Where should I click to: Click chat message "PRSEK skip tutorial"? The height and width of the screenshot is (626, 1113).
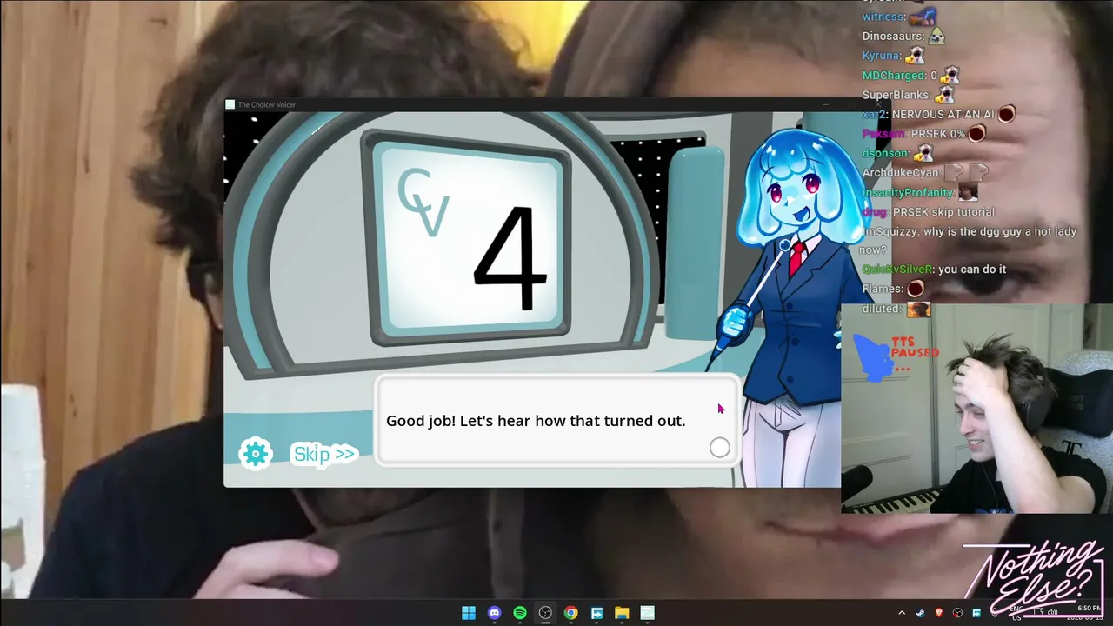pos(943,212)
